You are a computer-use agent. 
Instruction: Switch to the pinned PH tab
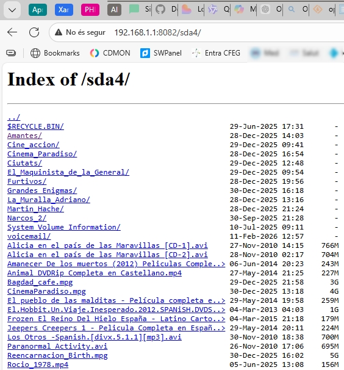tap(90, 10)
